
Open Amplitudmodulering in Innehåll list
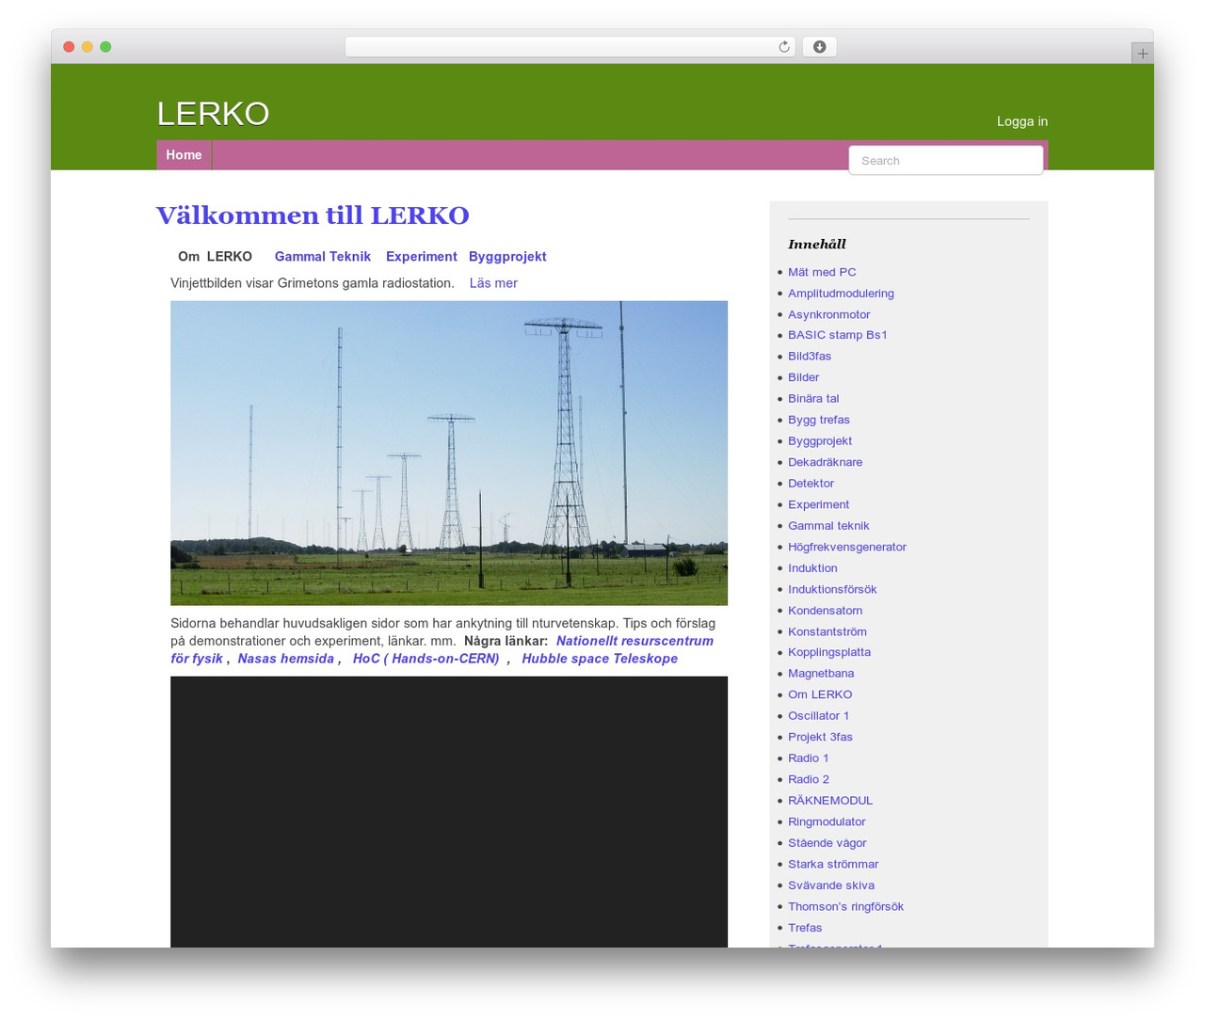coord(841,294)
